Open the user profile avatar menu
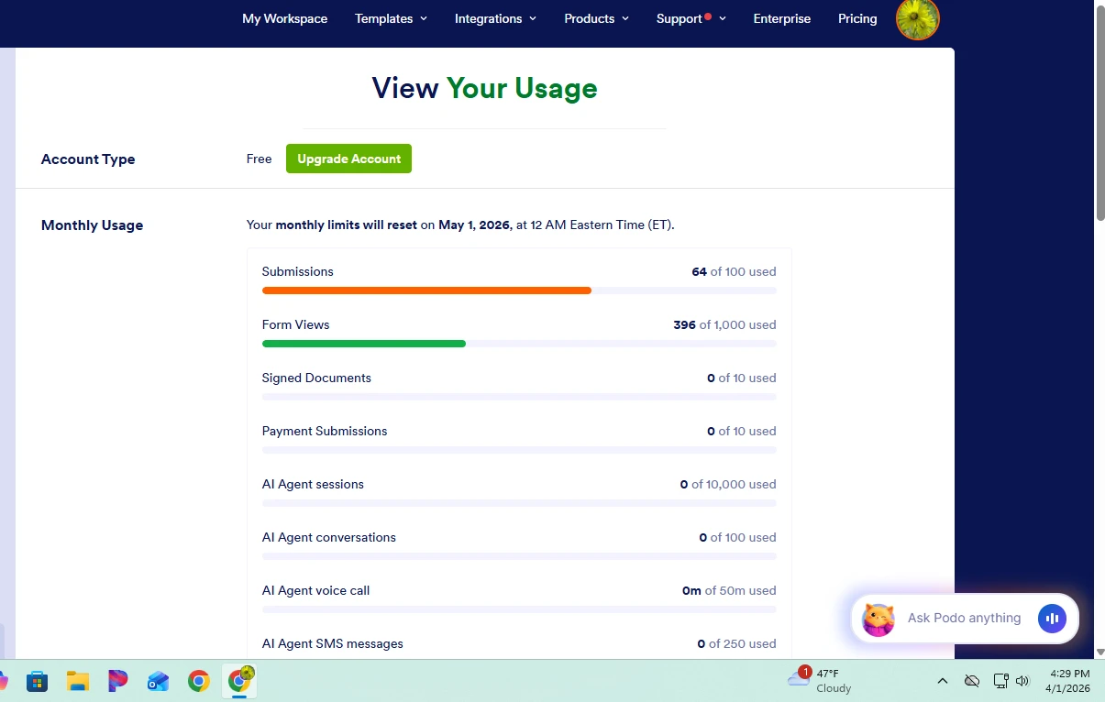Screen dimensions: 1105x702 918,18
